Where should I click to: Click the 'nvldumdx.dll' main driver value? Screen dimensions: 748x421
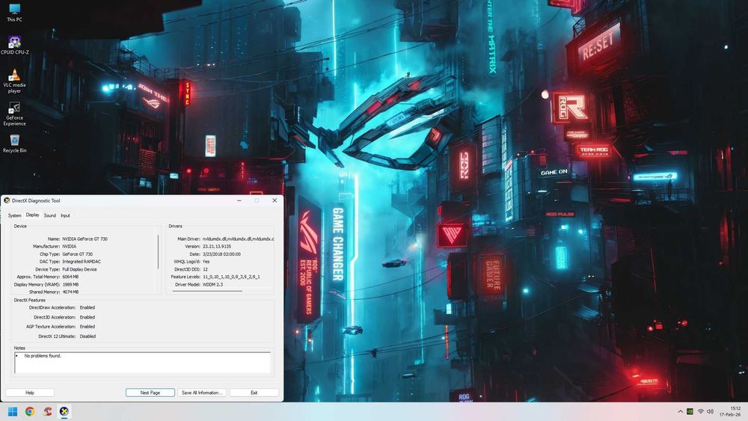238,239
